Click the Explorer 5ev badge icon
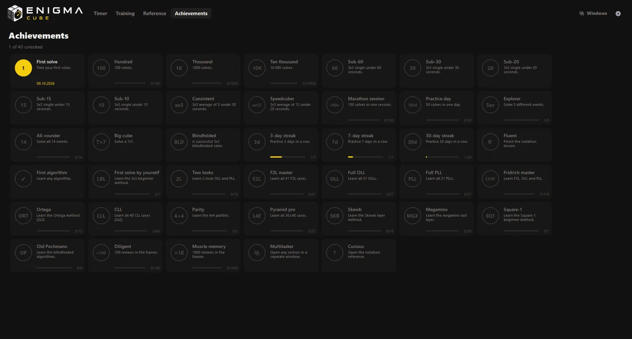Viewport: 632px width, 339px height. (490, 105)
